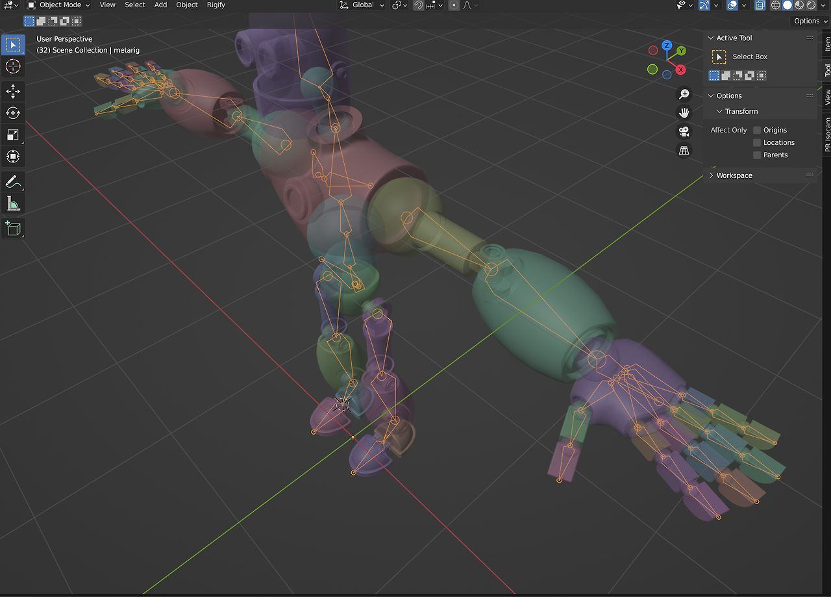Activate the Measure tool

point(13,205)
